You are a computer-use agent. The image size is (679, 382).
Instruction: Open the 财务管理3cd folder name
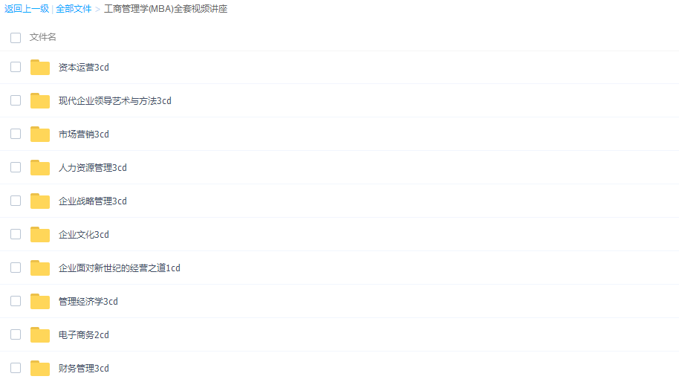tap(84, 368)
